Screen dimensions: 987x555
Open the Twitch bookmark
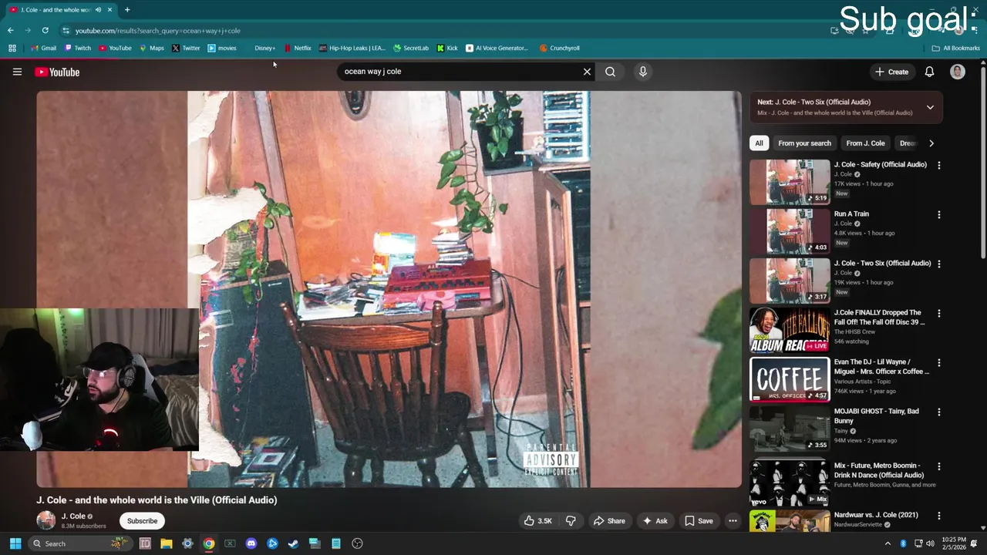tap(78, 48)
